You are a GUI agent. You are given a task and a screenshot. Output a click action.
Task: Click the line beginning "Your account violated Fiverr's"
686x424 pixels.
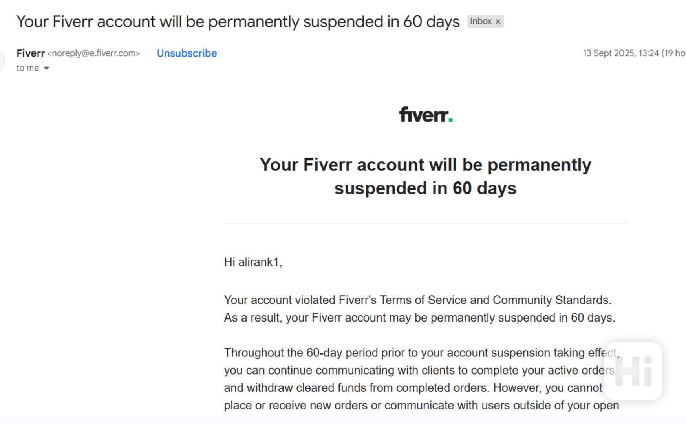click(418, 300)
